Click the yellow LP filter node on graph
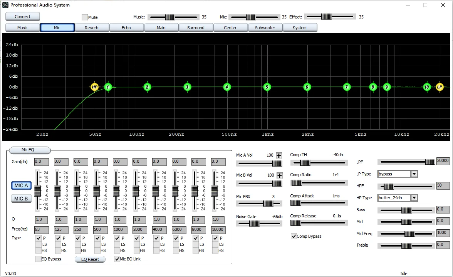The width and height of the screenshot is (453, 277). (440, 87)
